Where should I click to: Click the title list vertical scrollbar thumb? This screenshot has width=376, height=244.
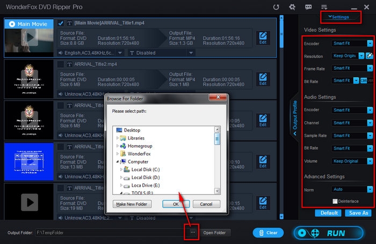[281, 34]
